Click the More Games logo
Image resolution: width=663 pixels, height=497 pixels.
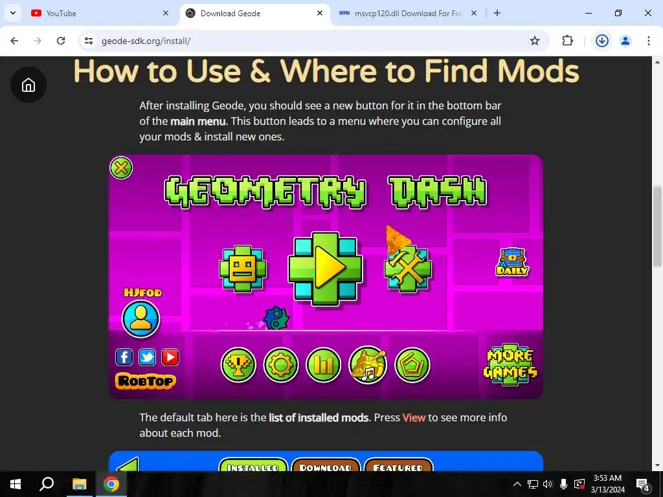[510, 364]
